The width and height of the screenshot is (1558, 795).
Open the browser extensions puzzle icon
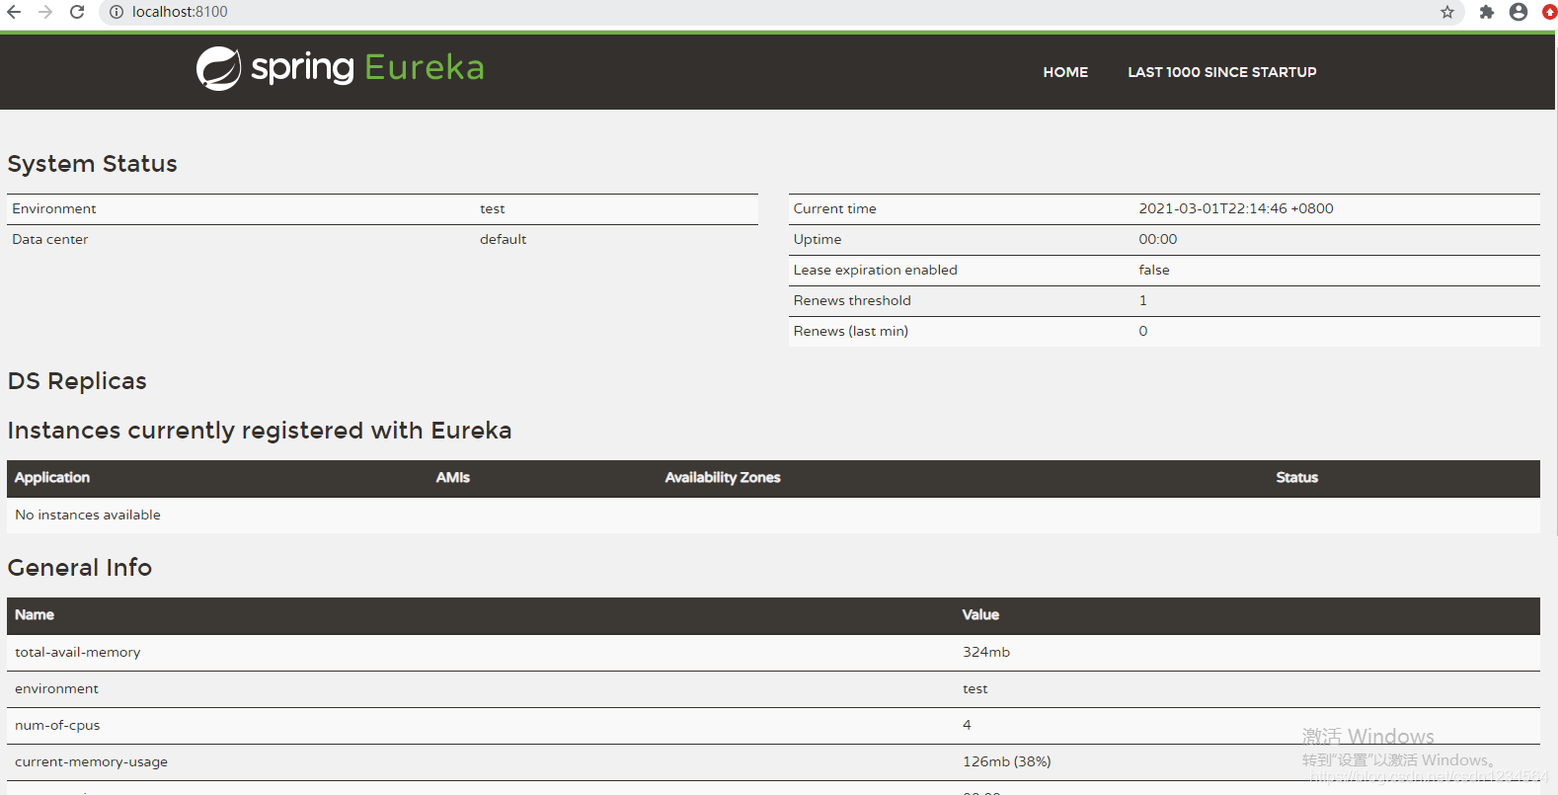pos(1487,12)
